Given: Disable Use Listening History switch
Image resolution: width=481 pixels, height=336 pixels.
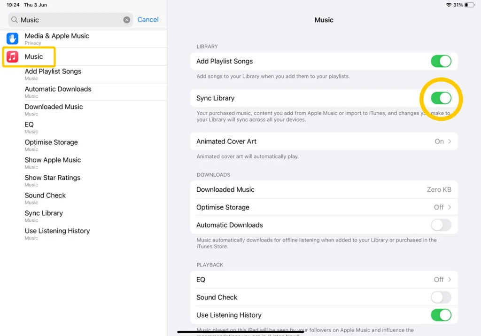Looking at the screenshot, I should 441,315.
